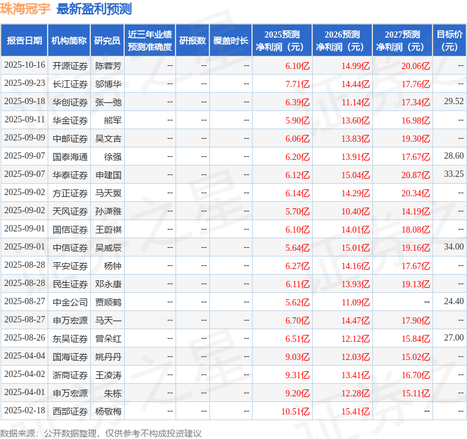Click the 珠海冠宇 title text
This screenshot has width=467, height=439.
[25, 9]
